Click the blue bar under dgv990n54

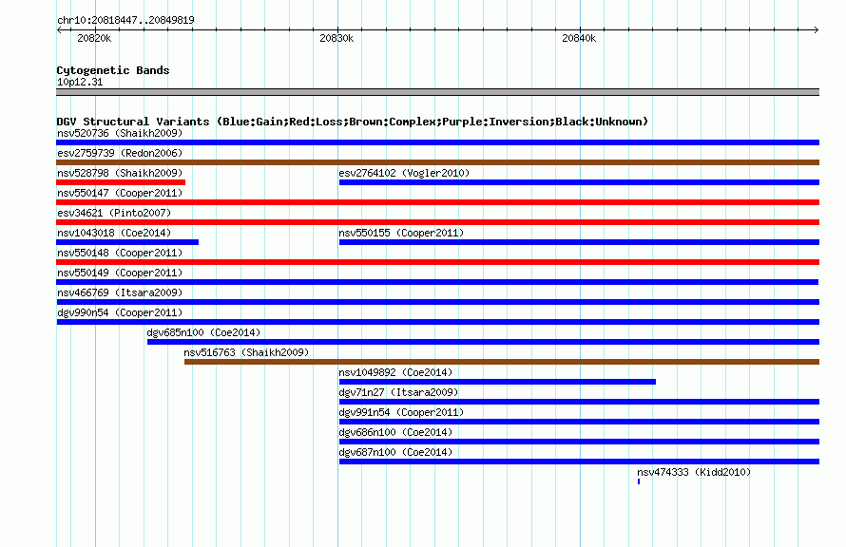(x=437, y=322)
